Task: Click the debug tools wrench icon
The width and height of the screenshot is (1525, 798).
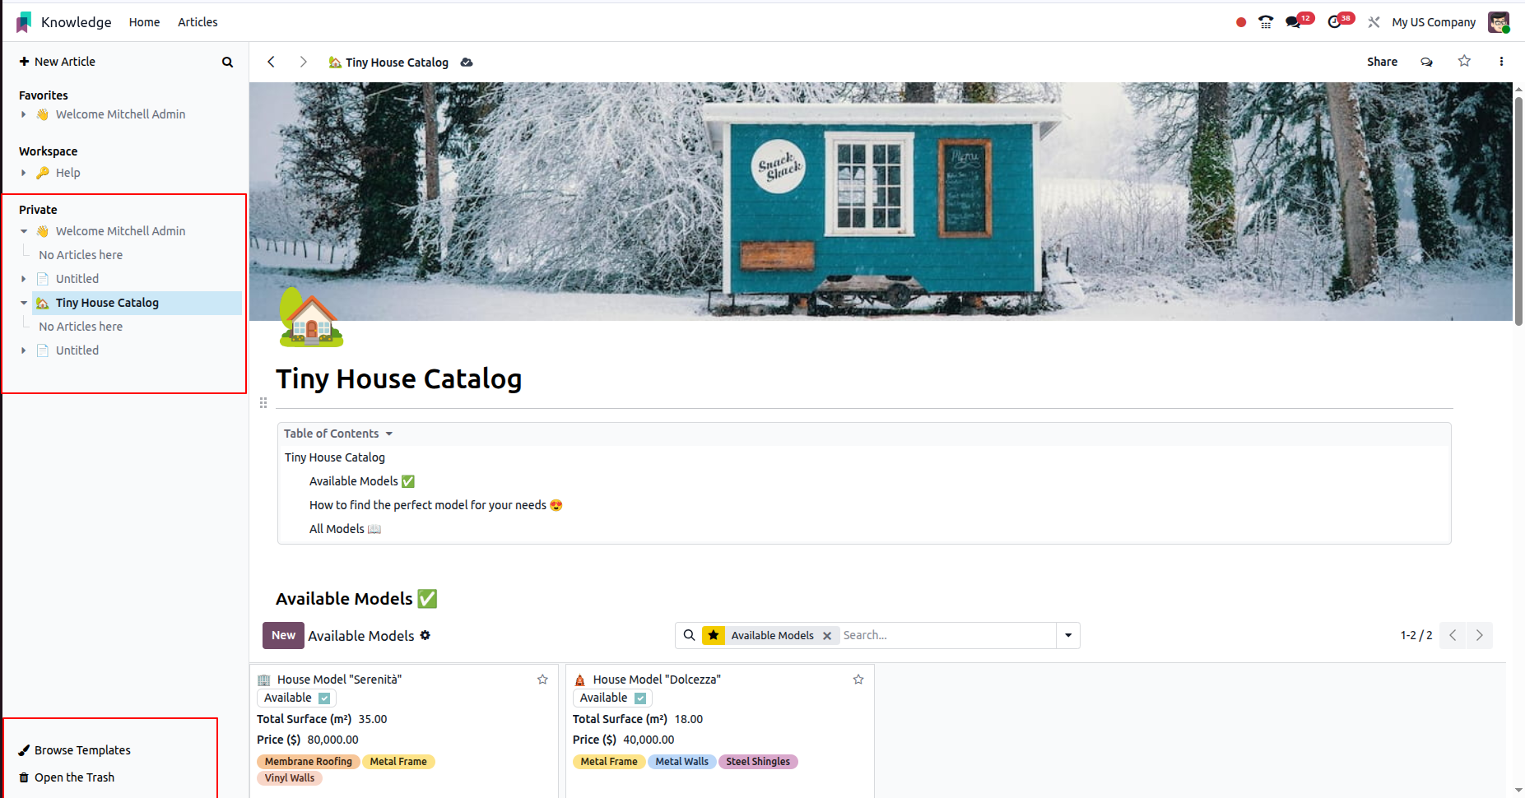Action: pyautogui.click(x=1374, y=22)
